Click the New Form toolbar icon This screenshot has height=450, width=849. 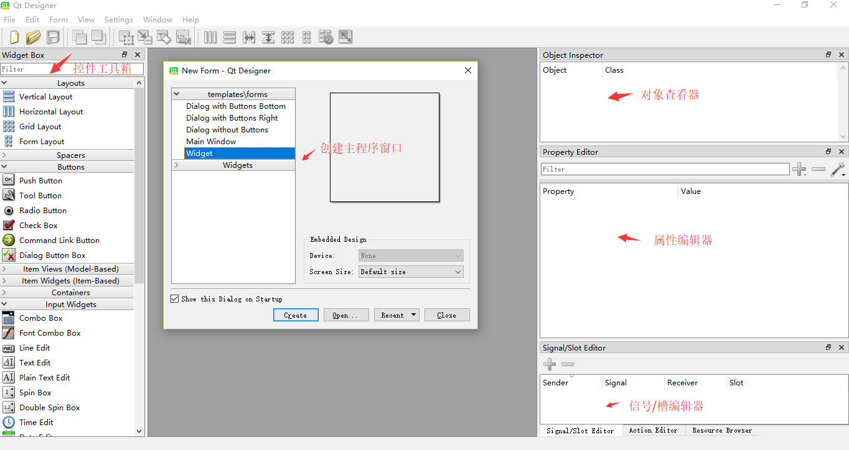[14, 37]
